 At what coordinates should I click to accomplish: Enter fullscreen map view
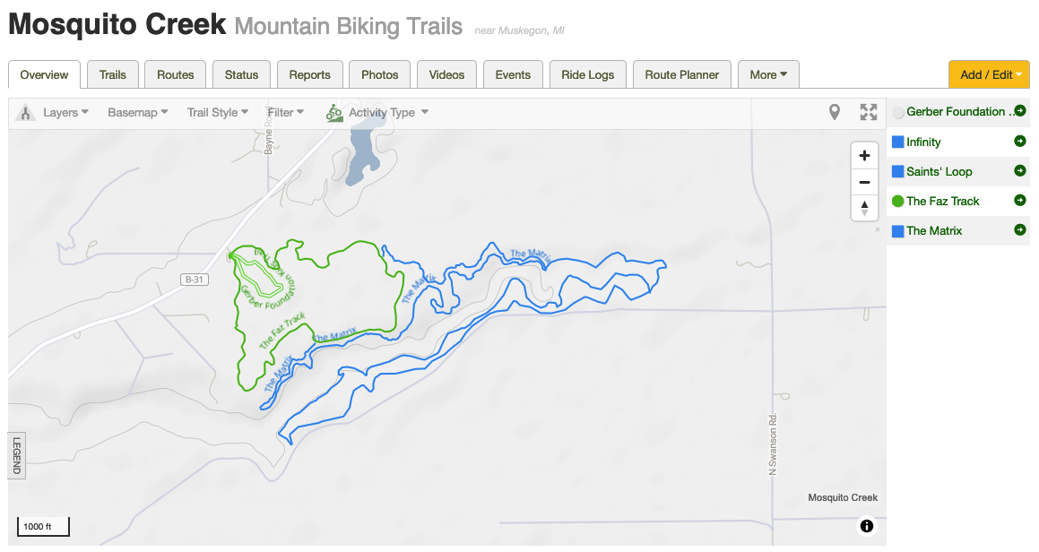tap(868, 112)
